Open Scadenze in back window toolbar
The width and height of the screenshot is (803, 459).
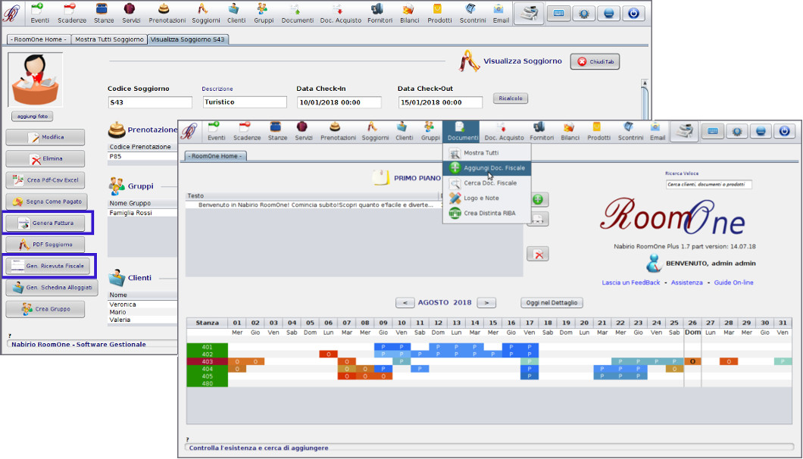[x=72, y=14]
